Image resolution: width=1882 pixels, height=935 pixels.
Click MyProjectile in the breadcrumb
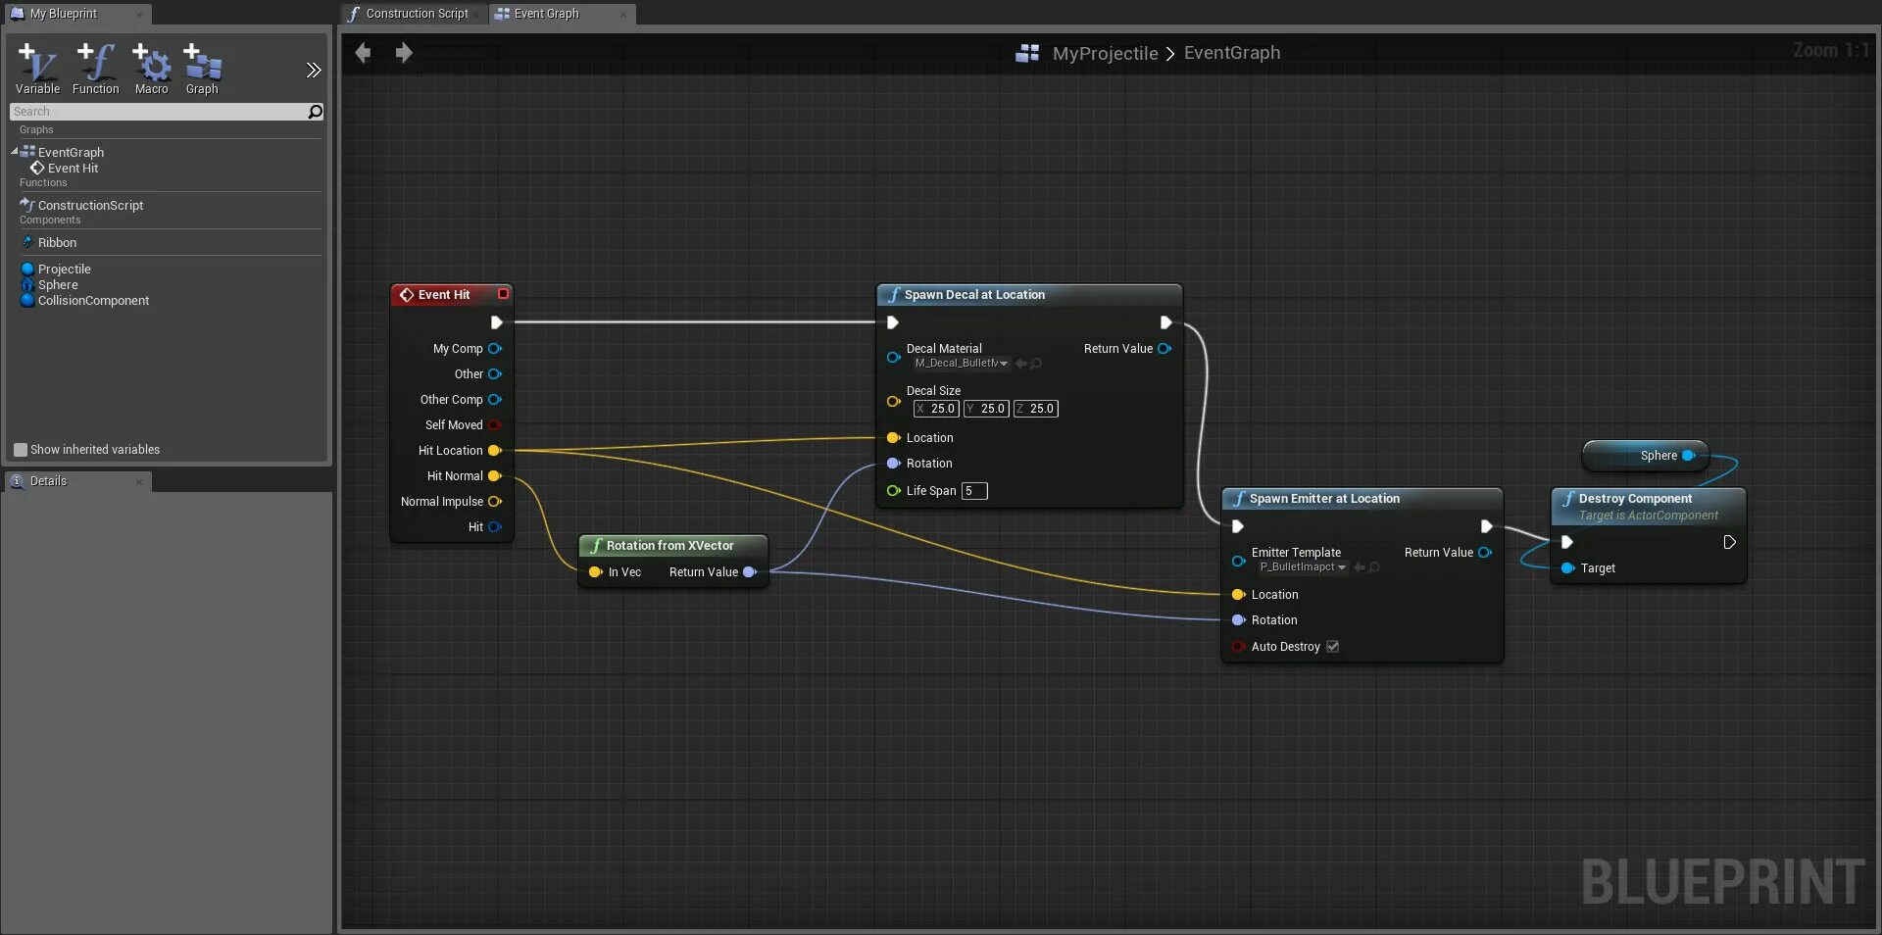tap(1105, 53)
